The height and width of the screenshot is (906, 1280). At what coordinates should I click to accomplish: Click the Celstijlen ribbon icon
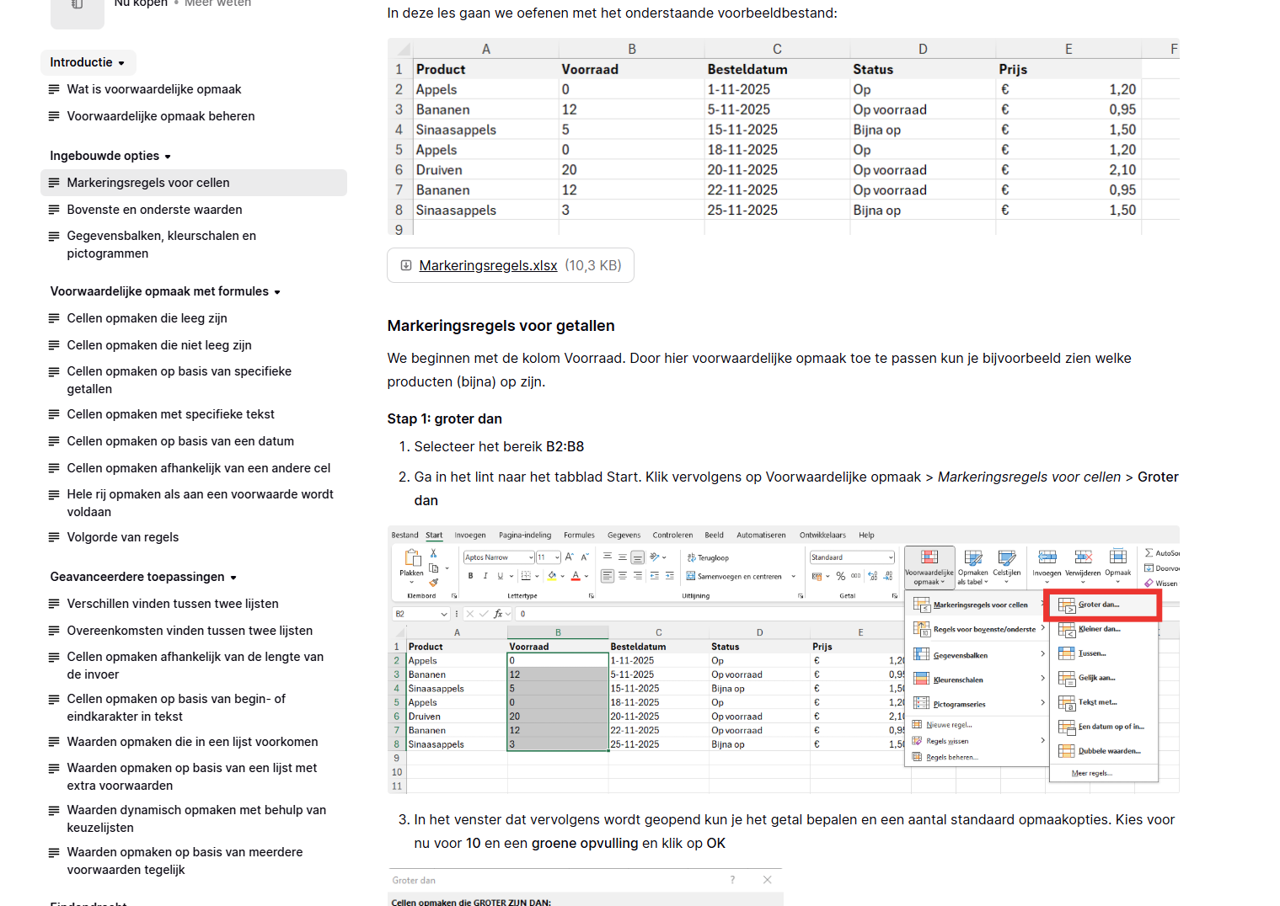pos(1006,558)
